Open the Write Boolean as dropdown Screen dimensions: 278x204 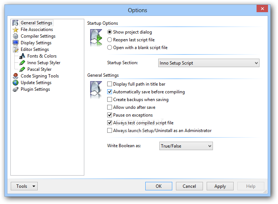(x=186, y=146)
